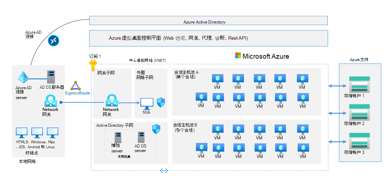Click the AD DS server icon in availability set

point(141,137)
